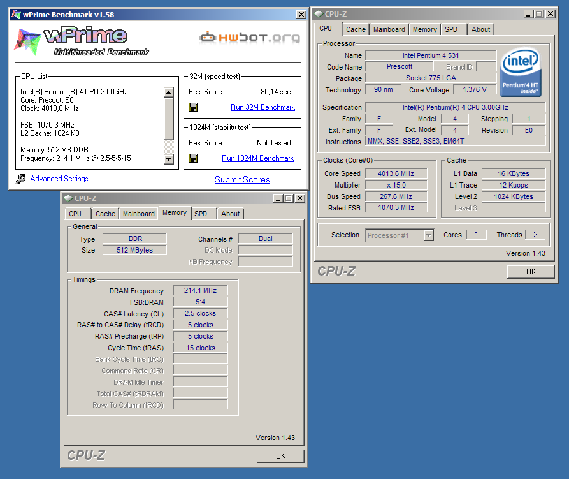Open the About tab in the memory CPU-Z window
Image resolution: width=569 pixels, height=479 pixels.
231,214
